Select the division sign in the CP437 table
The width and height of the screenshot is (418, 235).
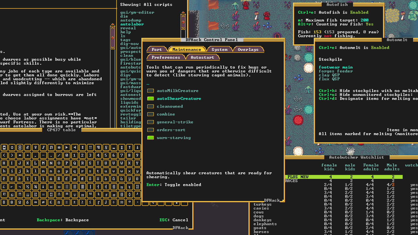pos(114,202)
